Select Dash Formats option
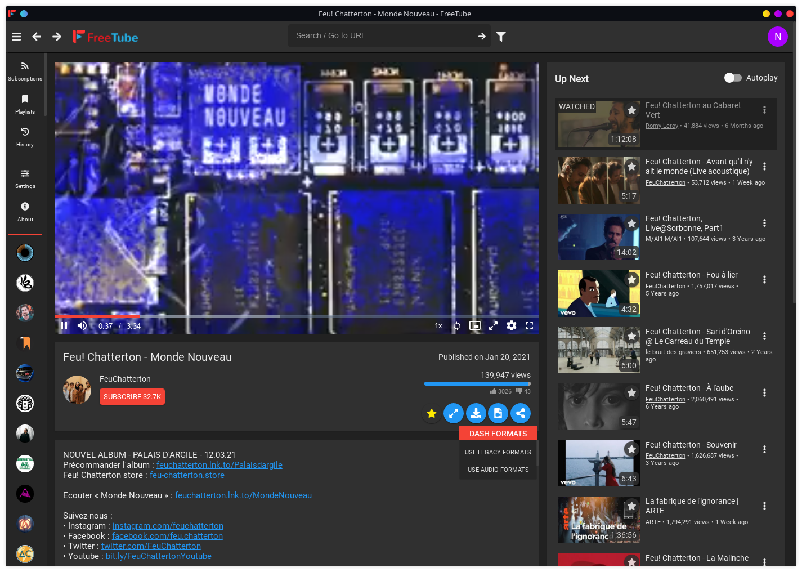The width and height of the screenshot is (802, 572). [x=498, y=434]
